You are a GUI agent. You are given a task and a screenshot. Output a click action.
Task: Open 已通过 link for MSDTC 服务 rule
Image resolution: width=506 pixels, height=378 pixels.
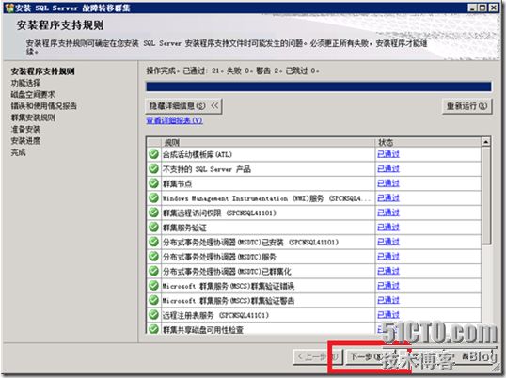(x=388, y=257)
